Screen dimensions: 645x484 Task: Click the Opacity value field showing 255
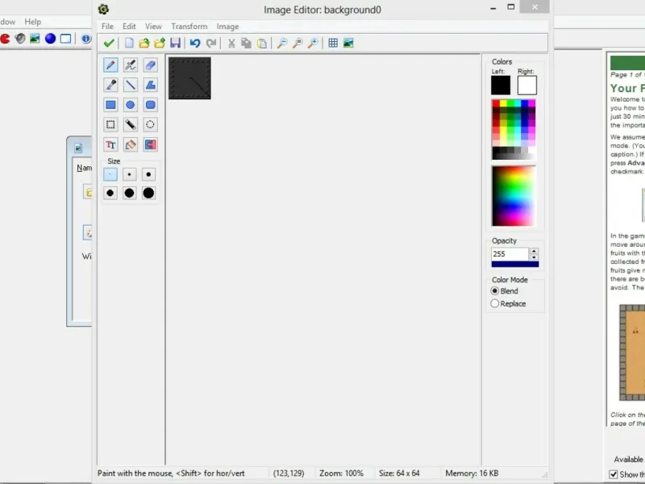point(510,254)
